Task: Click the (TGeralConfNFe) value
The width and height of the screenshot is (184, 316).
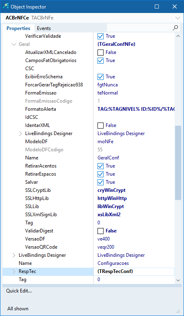Action: coord(116,44)
